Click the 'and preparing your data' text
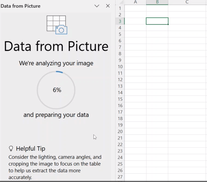The width and height of the screenshot is (207, 182). tap(56, 115)
